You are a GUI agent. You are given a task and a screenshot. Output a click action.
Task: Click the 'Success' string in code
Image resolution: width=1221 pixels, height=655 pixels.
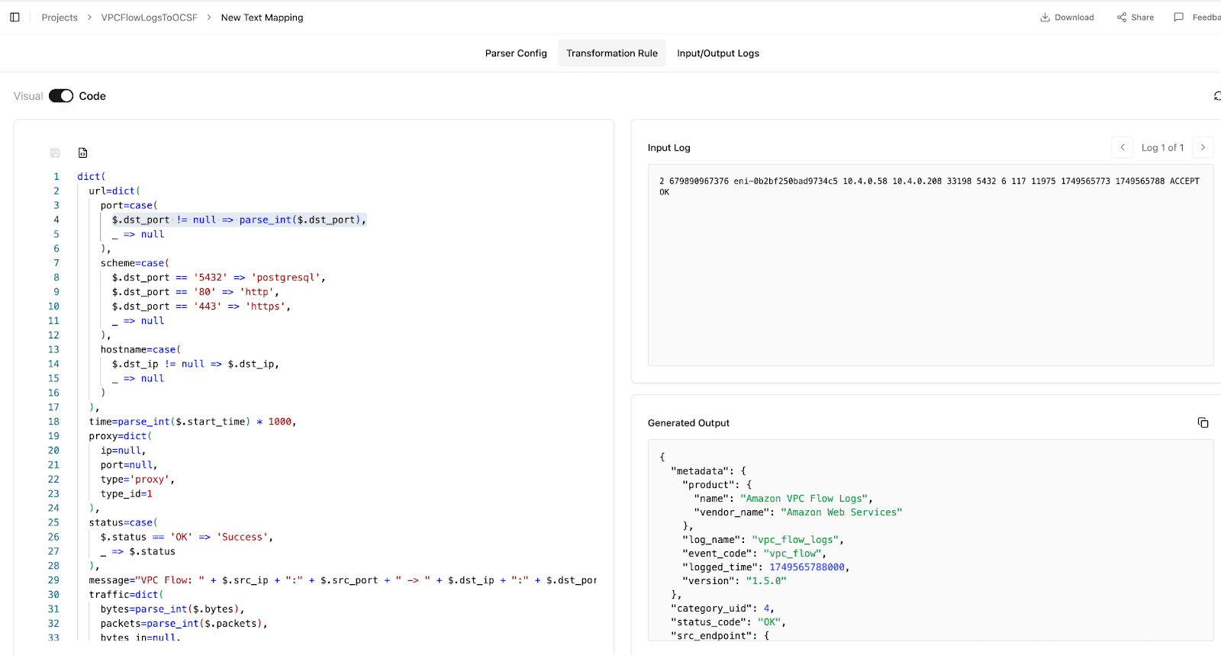coord(242,538)
